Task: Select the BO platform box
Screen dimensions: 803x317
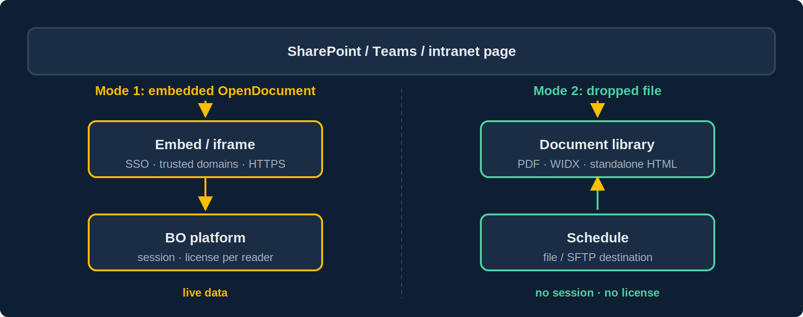Action: point(205,242)
